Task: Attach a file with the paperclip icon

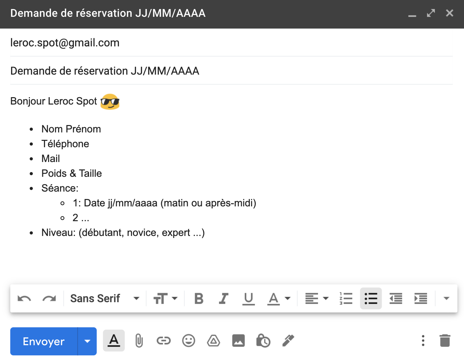Action: [x=139, y=341]
